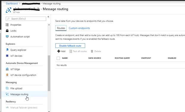Click the Send data from your devices text
This screenshot has height=112, width=185.
84,21
